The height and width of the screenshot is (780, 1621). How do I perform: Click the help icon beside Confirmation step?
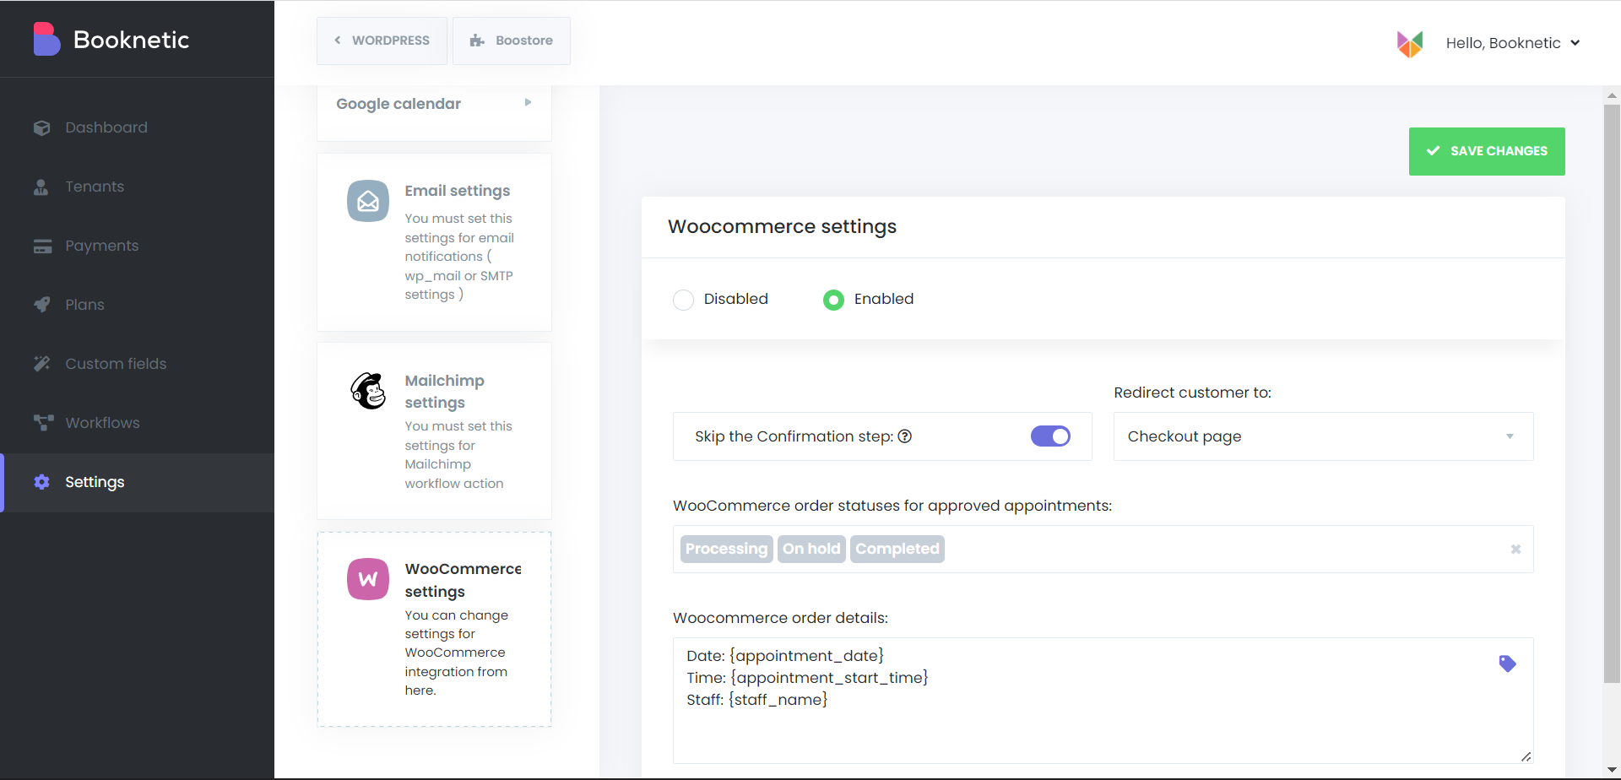904,436
